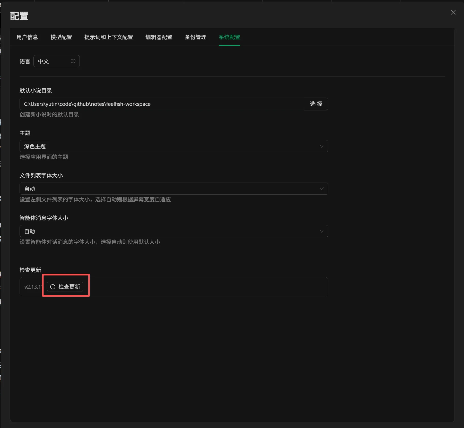Select the 编辑器配置 tab
The width and height of the screenshot is (464, 428).
(159, 37)
